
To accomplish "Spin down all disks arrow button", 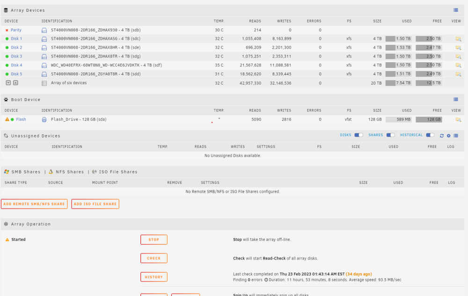I will coord(8,83).
